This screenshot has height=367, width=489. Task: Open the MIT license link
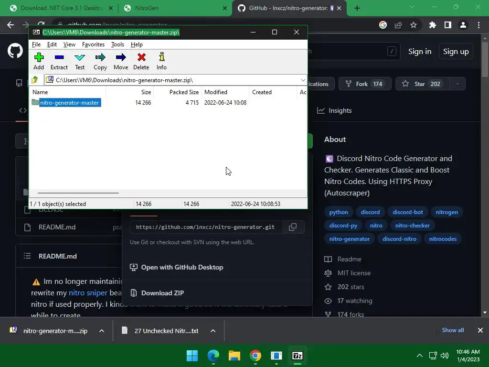(x=348, y=273)
